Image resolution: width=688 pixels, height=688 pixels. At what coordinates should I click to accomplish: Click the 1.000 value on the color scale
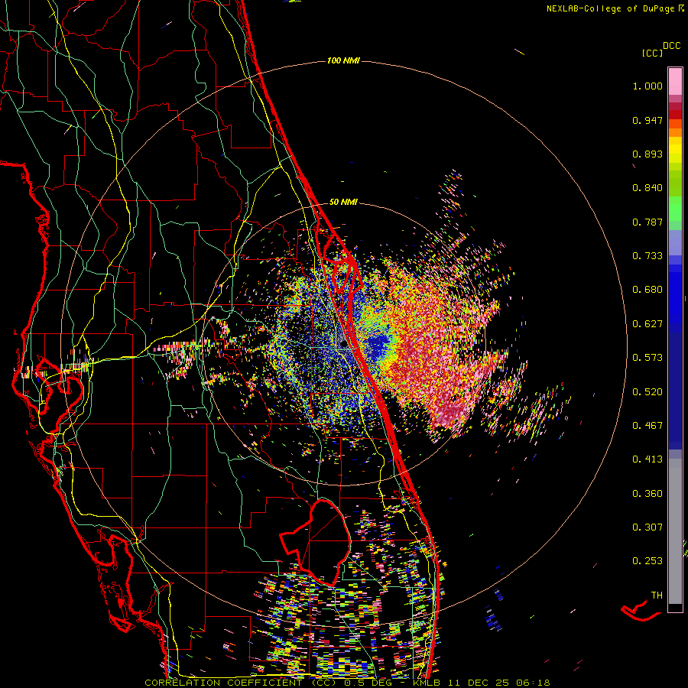click(647, 86)
